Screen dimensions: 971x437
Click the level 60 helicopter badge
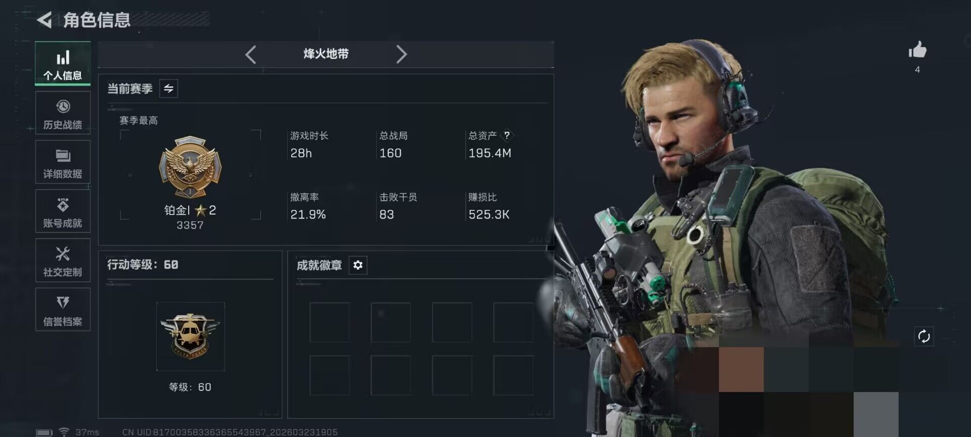click(x=190, y=336)
